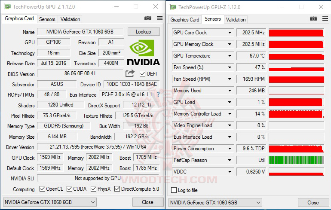Click the camera icon in Sensors window

[313, 18]
